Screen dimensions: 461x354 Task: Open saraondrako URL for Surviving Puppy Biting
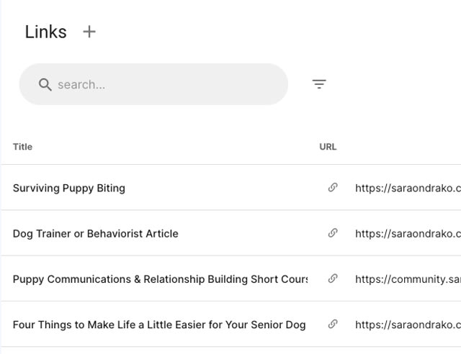408,188
